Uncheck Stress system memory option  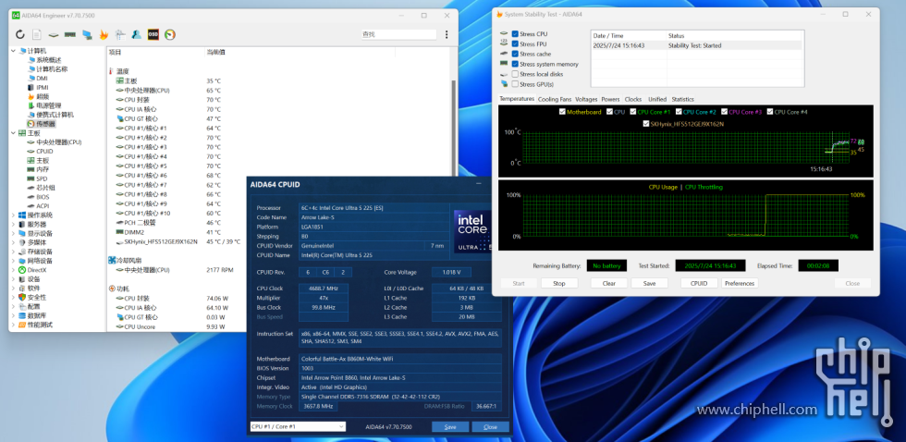click(x=515, y=64)
